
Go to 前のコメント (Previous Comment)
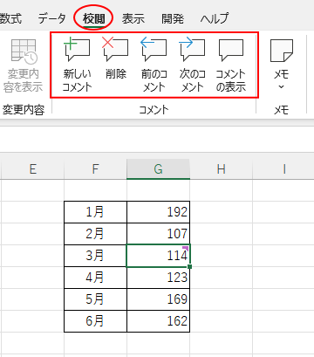click(154, 65)
